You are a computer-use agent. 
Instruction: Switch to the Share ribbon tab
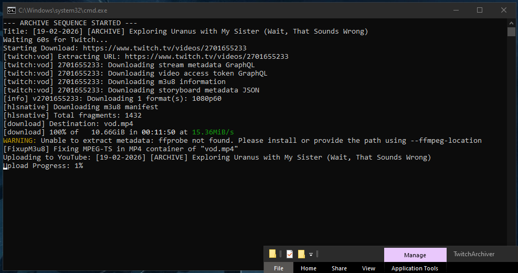coord(339,268)
